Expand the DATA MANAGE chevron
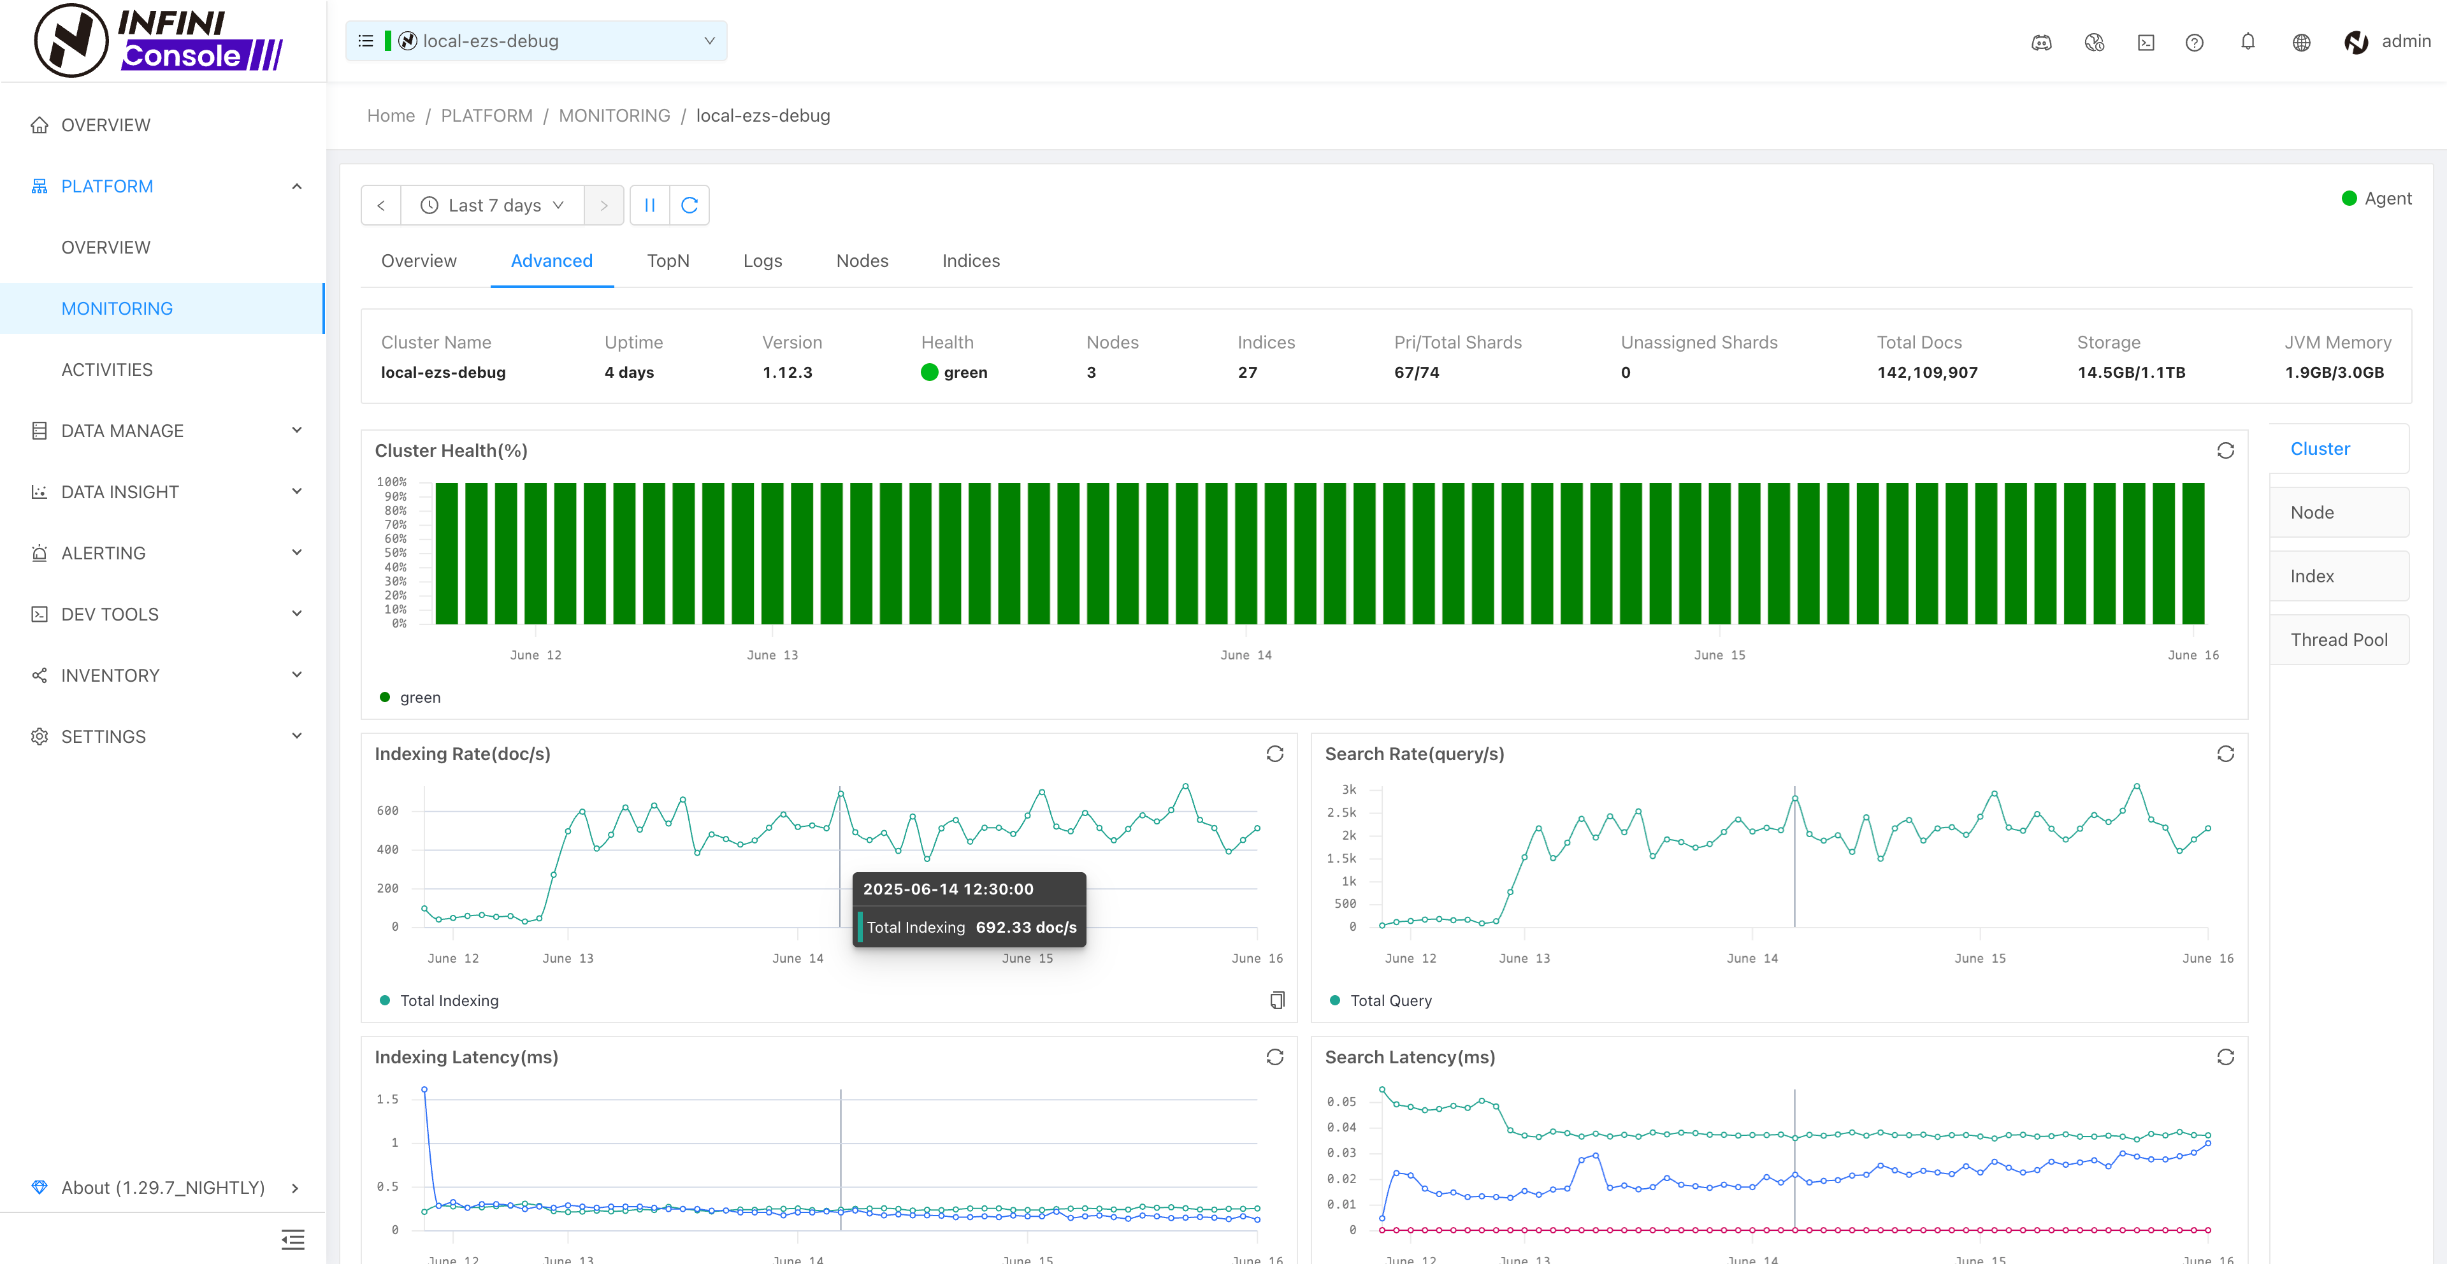This screenshot has width=2447, height=1264. click(x=298, y=430)
